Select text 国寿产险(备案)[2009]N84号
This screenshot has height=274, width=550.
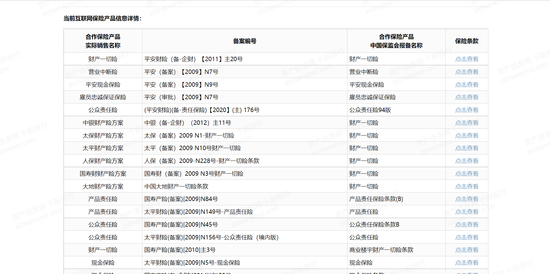pyautogui.click(x=181, y=199)
